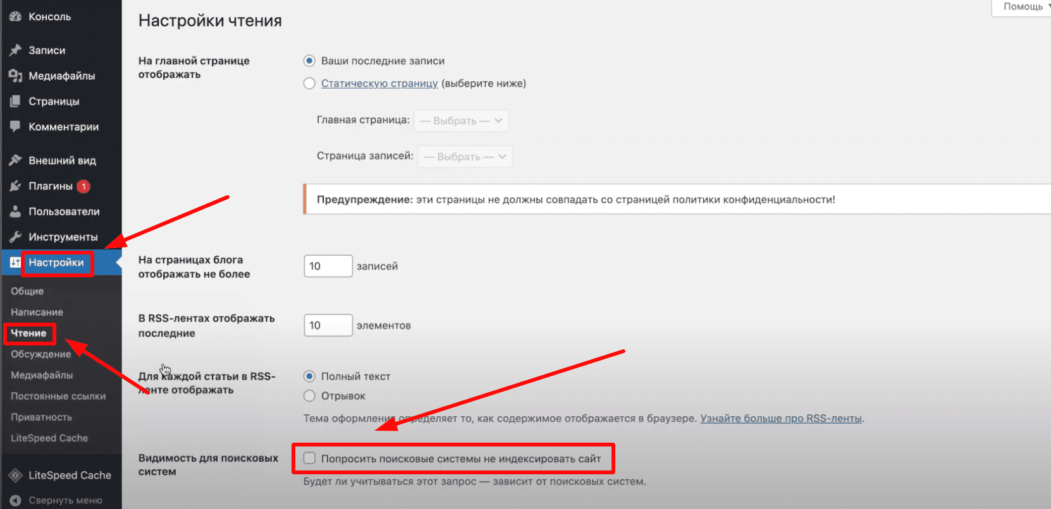Screen dimensions: 1051x509
Task: Click the Инструменты wrench icon
Action: click(15, 237)
